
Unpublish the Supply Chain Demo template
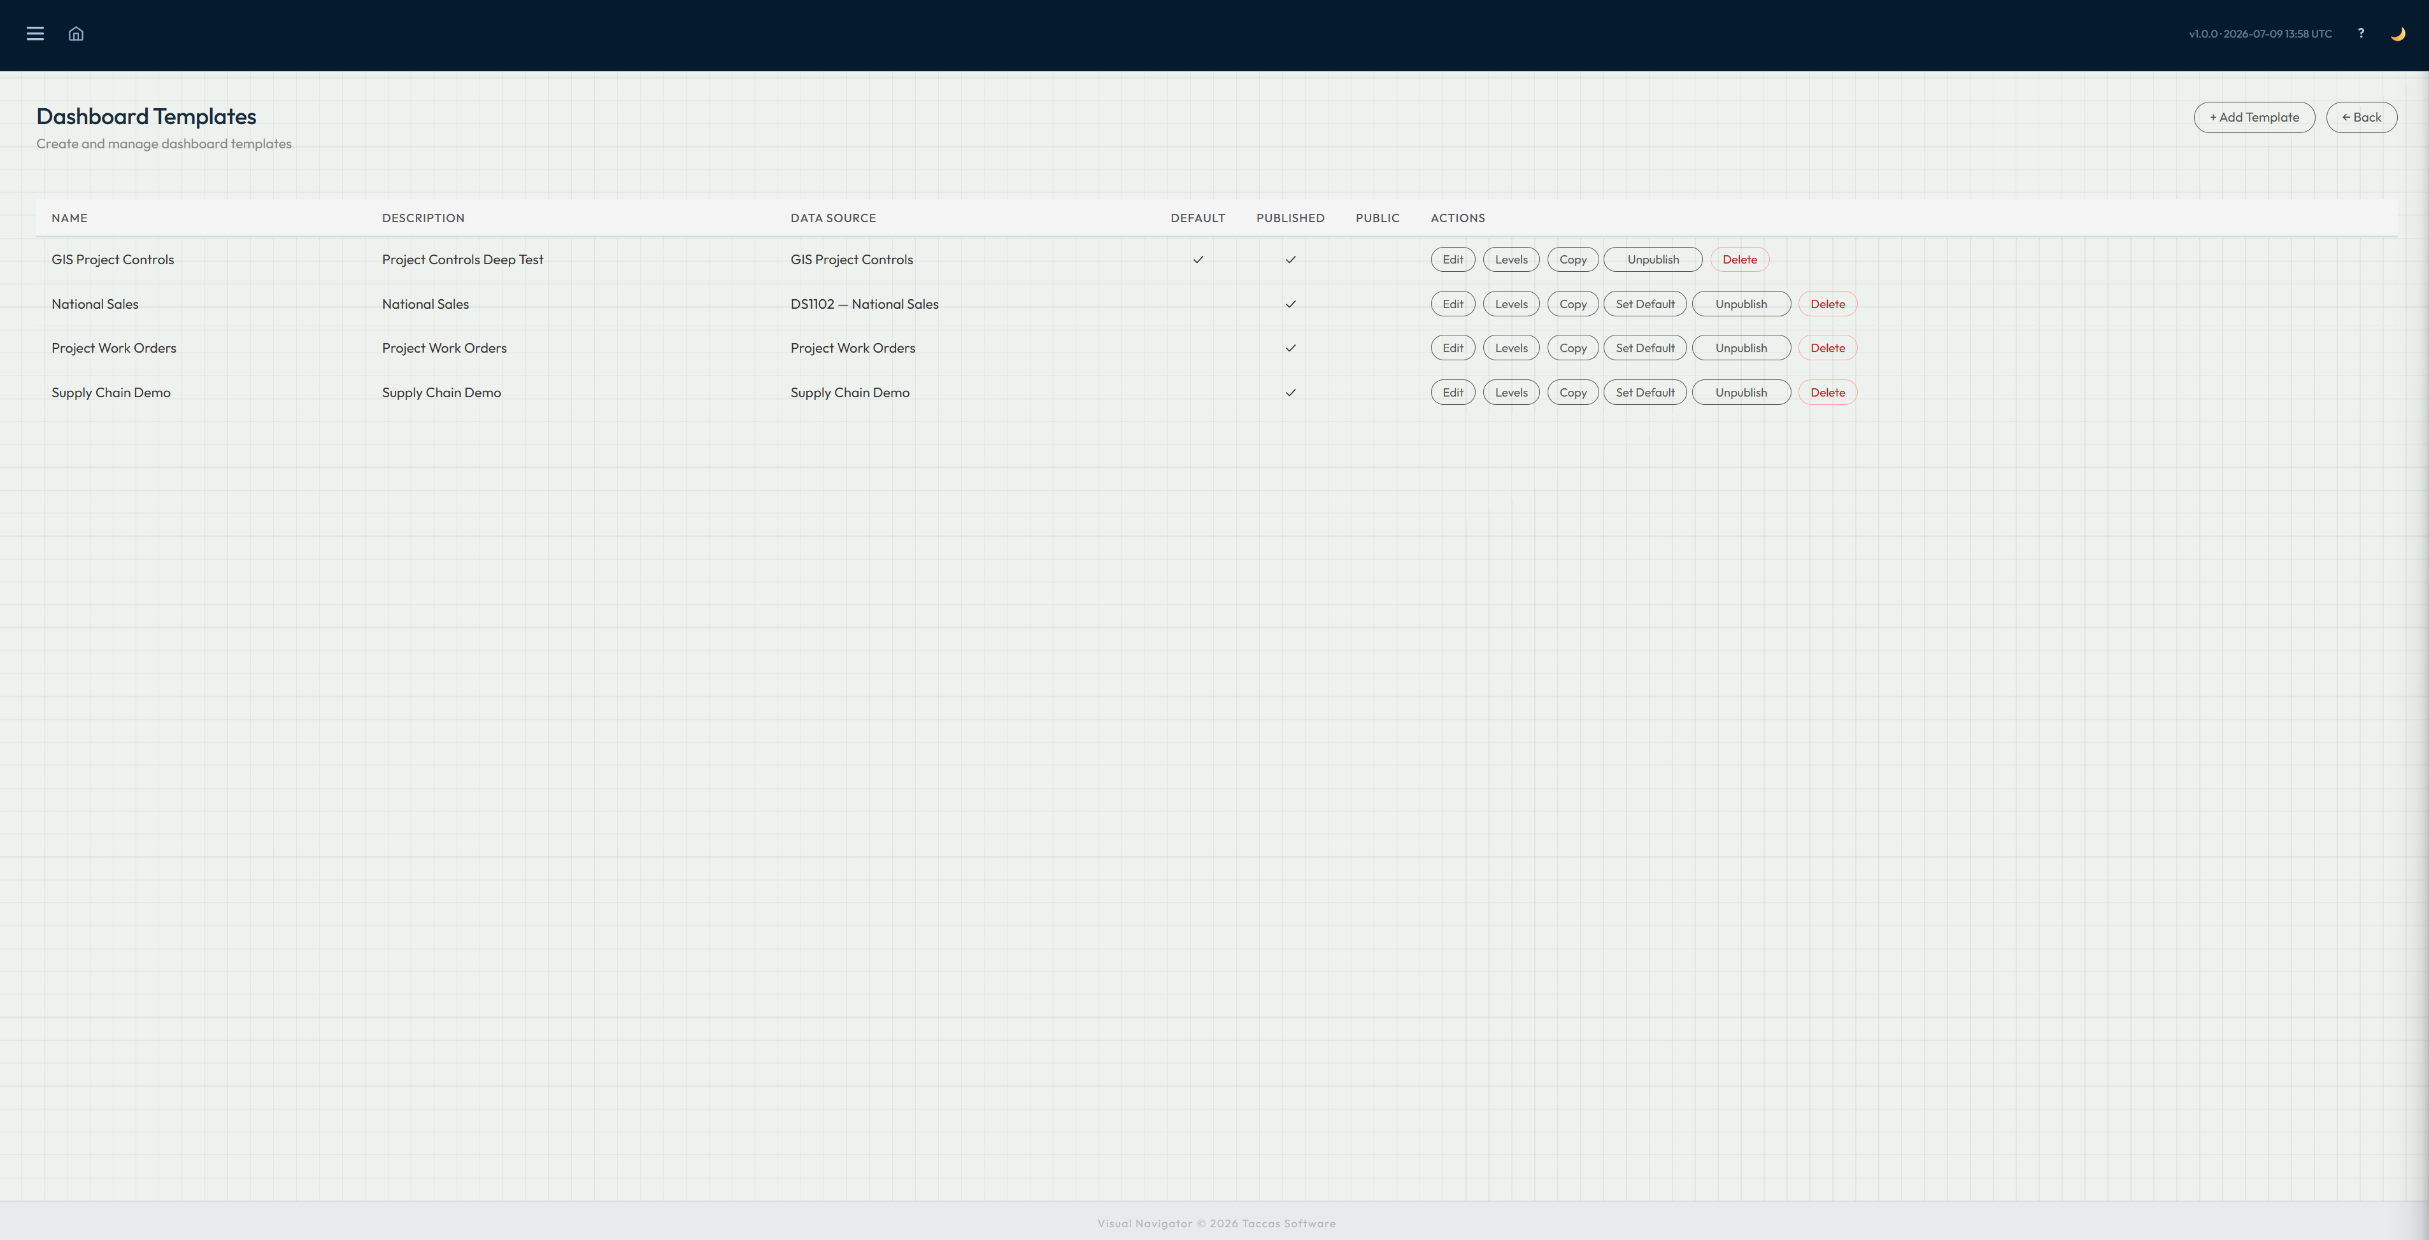1741,393
